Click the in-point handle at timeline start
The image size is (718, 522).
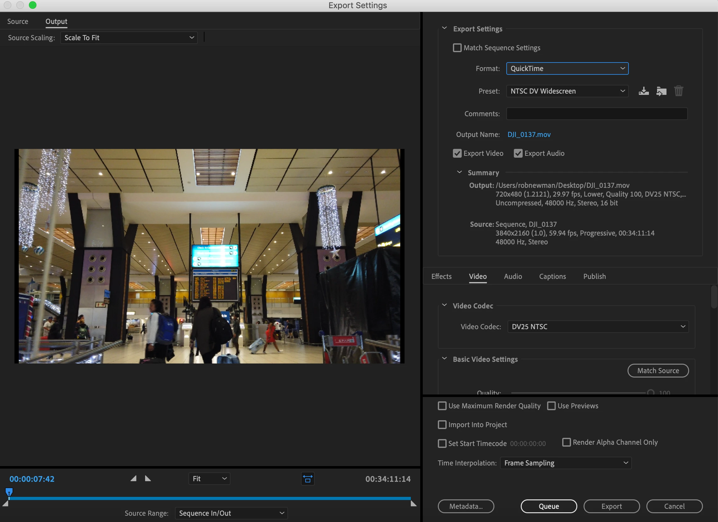pos(5,504)
